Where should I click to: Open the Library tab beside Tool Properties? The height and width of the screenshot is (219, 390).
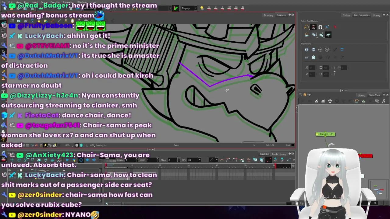click(x=376, y=15)
